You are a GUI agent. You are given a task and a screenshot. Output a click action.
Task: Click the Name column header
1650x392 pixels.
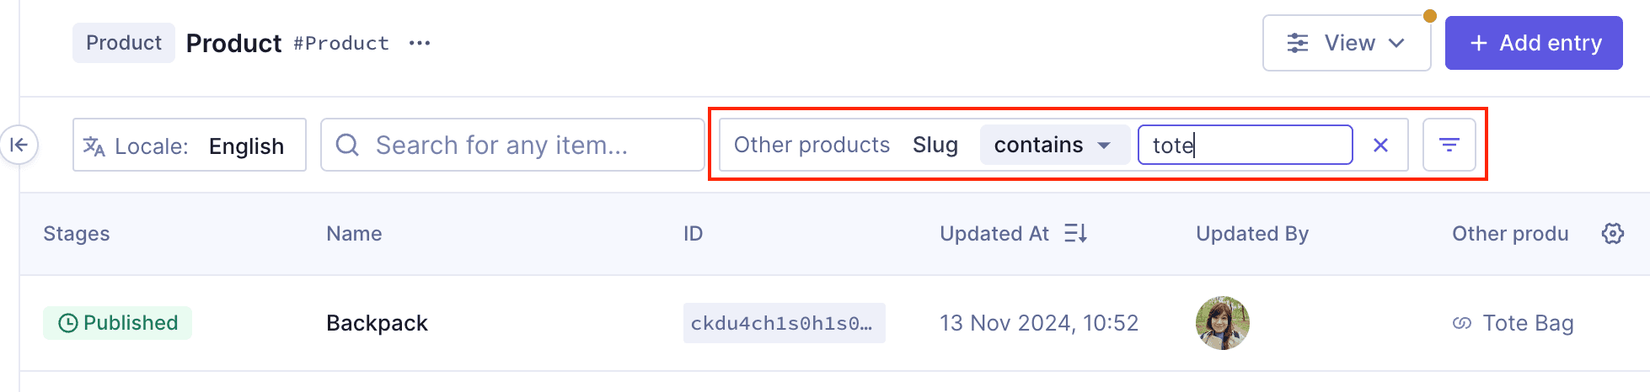coord(354,234)
